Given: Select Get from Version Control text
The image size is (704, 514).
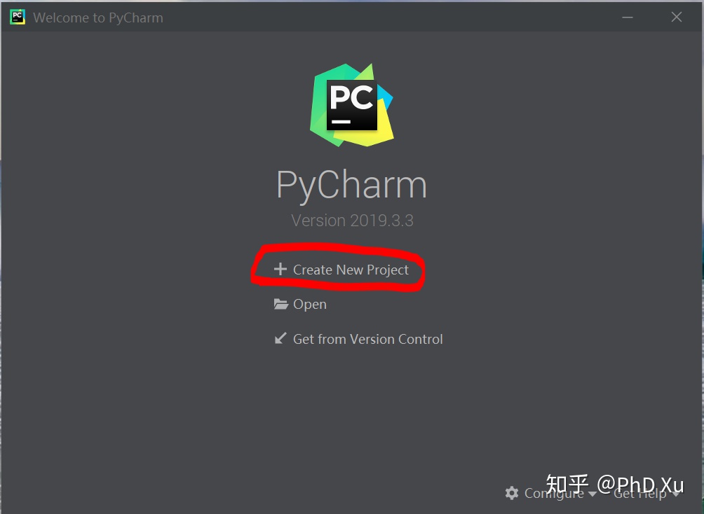Looking at the screenshot, I should pos(367,339).
